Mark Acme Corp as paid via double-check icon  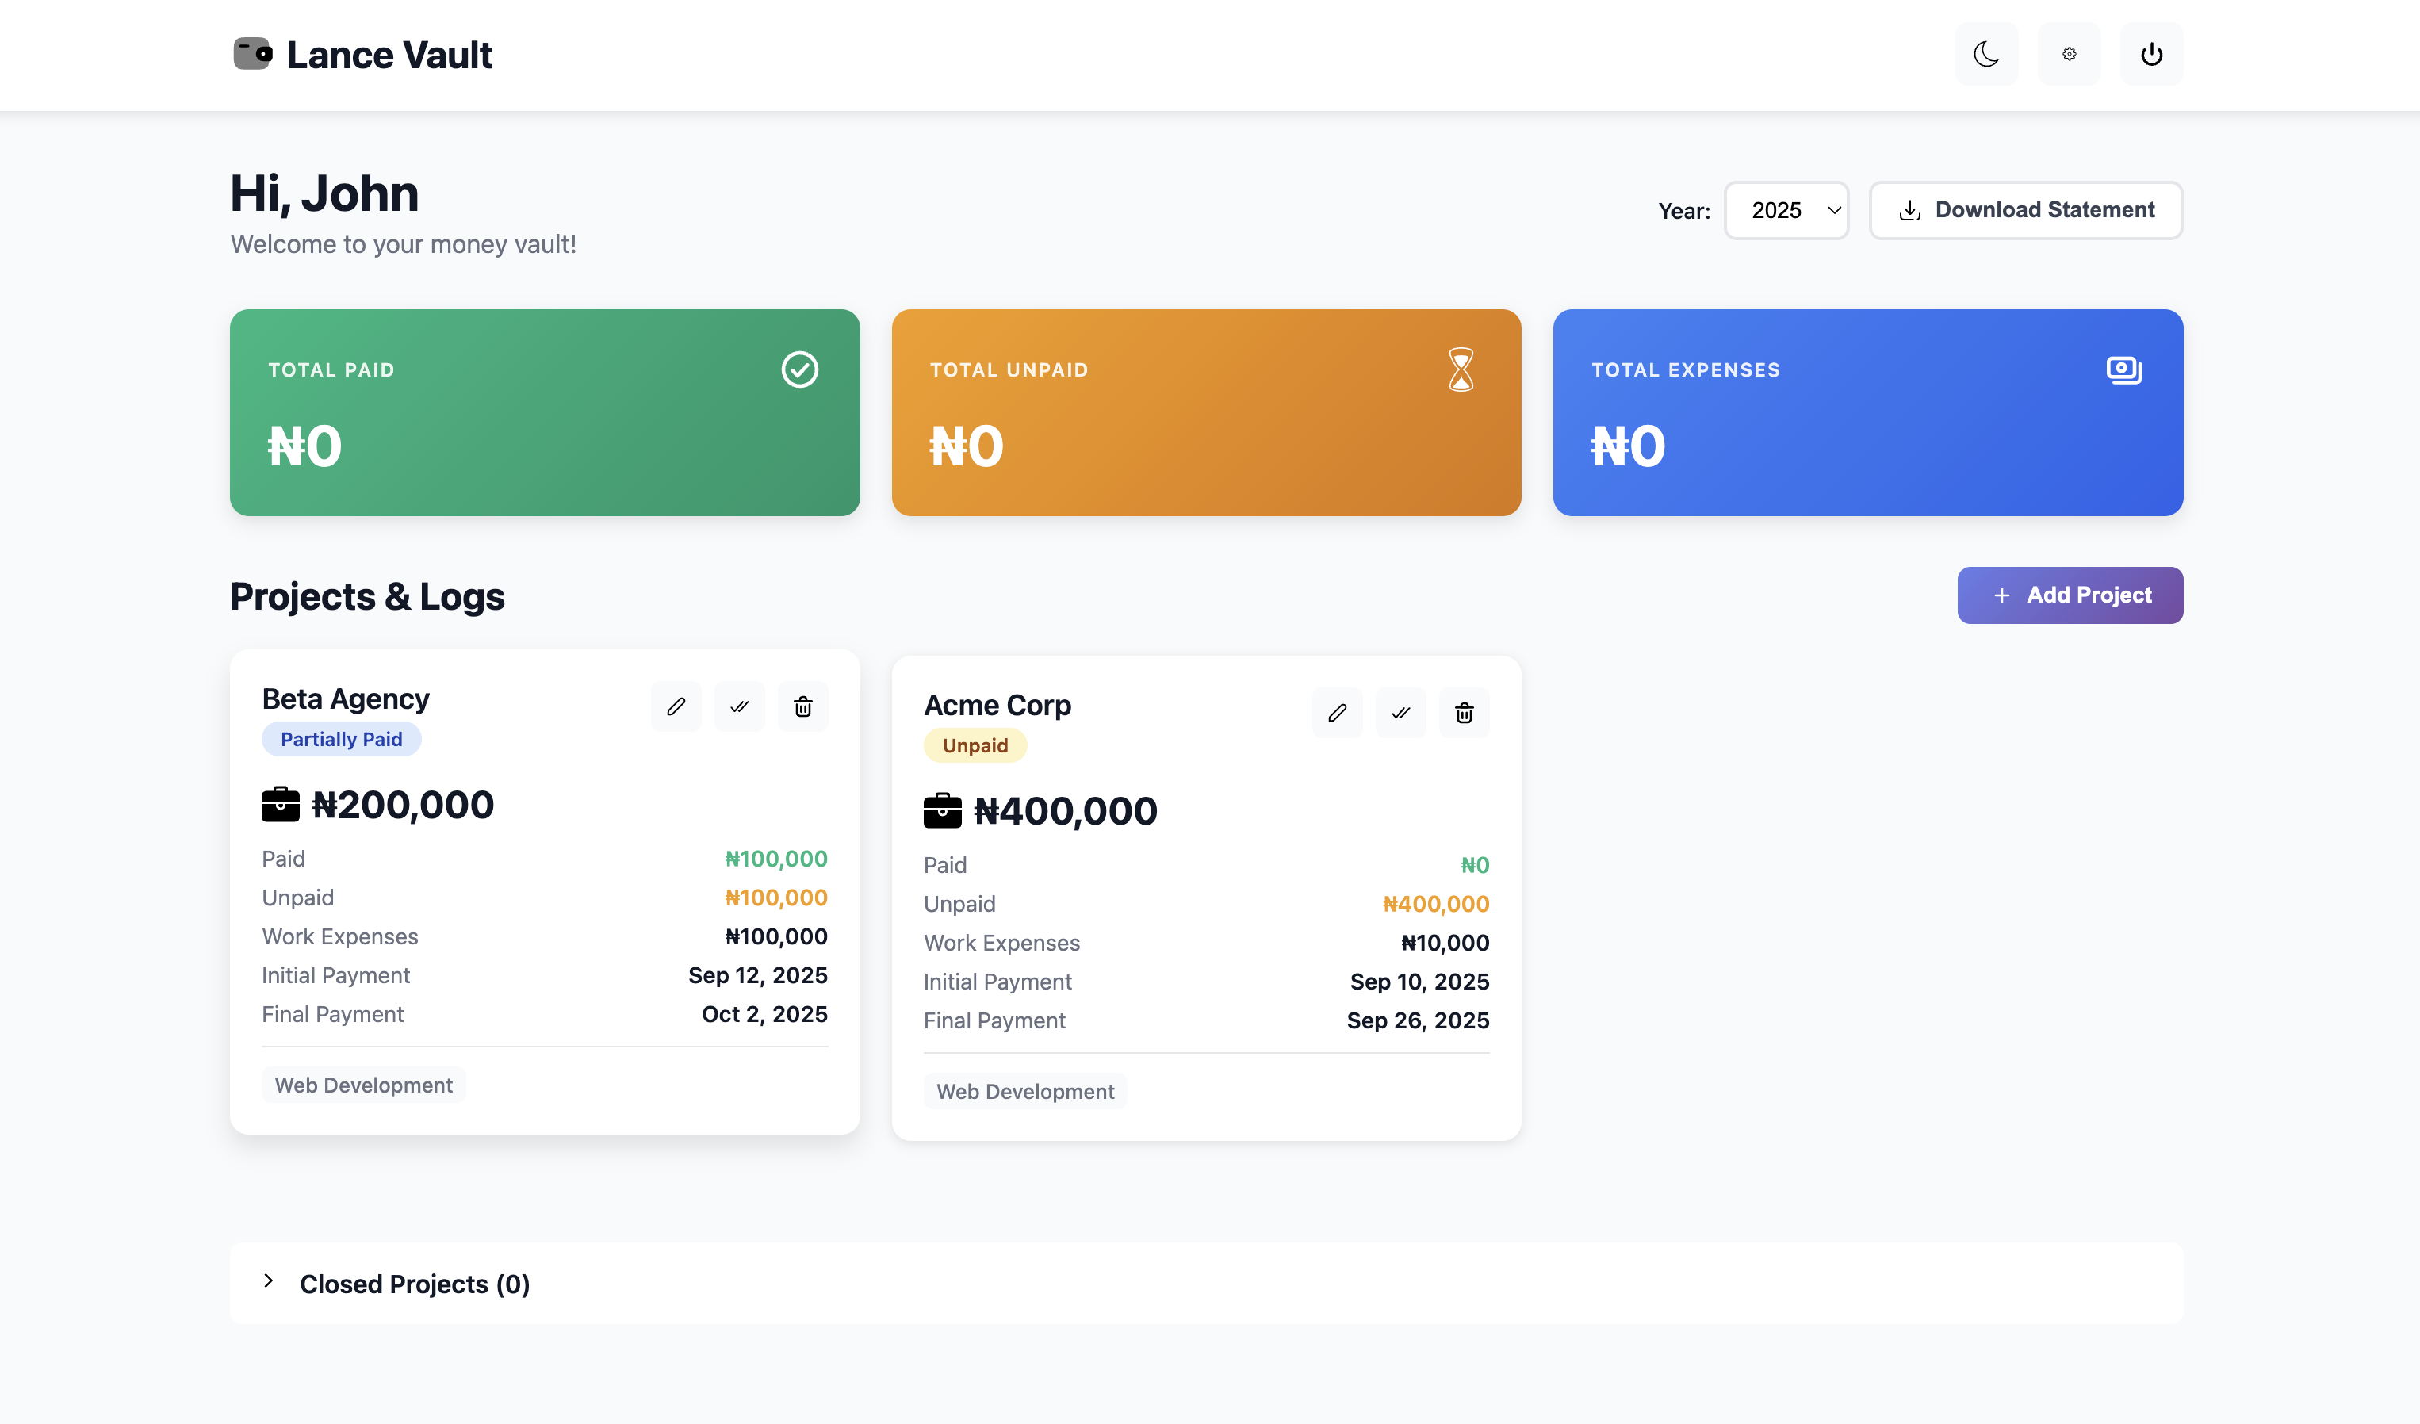(1400, 713)
